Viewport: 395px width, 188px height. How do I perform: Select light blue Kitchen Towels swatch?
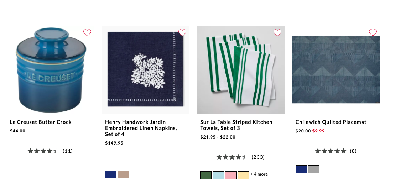coord(218,175)
